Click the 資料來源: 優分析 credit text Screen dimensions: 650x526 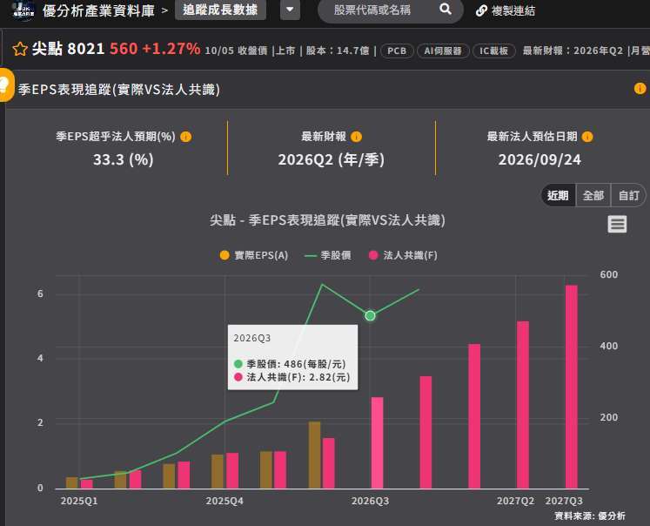590,516
